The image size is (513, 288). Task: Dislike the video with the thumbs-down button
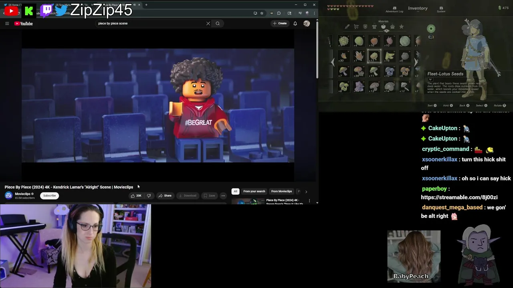149,196
